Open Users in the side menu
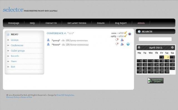Image resolution: width=178 pixels, height=110 pixels. (x=14, y=62)
